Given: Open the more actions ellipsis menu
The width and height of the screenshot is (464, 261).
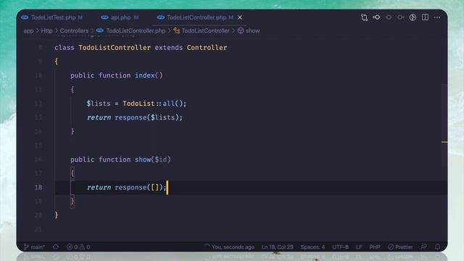Looking at the screenshot, I should click(x=437, y=17).
